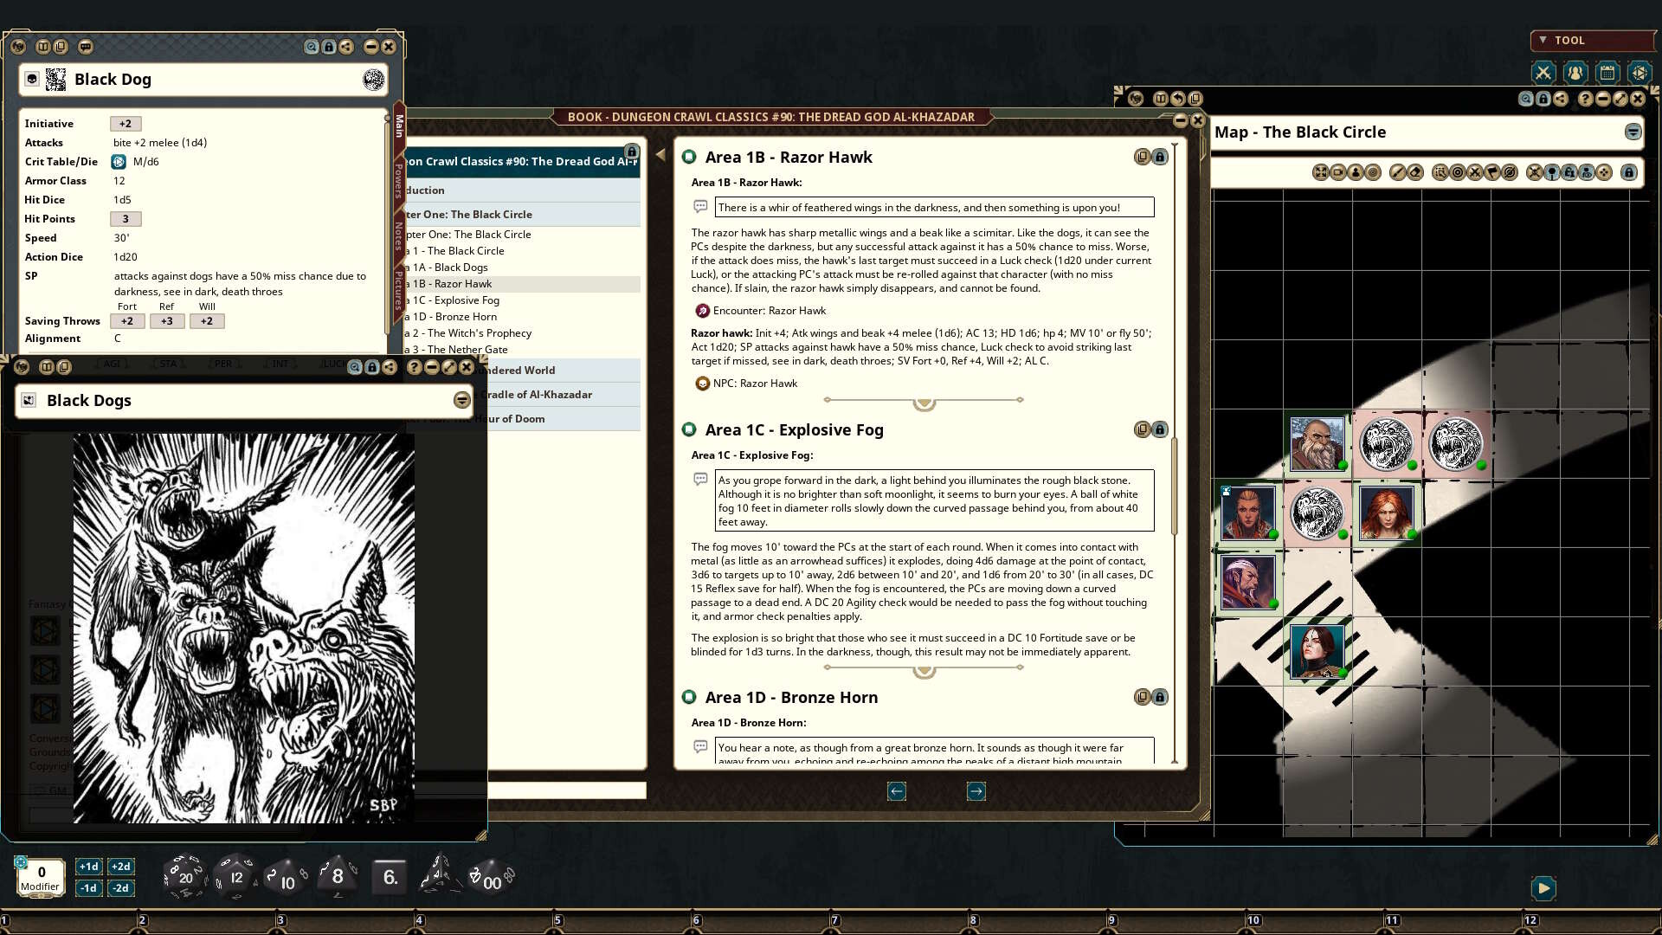Switch to the Notes tab

(399, 235)
